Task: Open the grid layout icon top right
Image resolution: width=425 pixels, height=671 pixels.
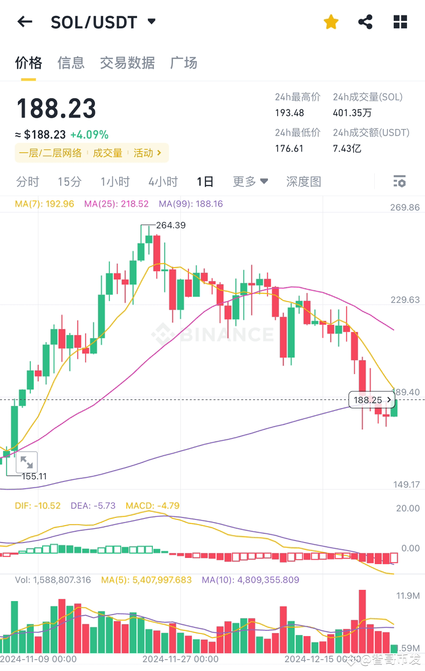Action: 400,21
